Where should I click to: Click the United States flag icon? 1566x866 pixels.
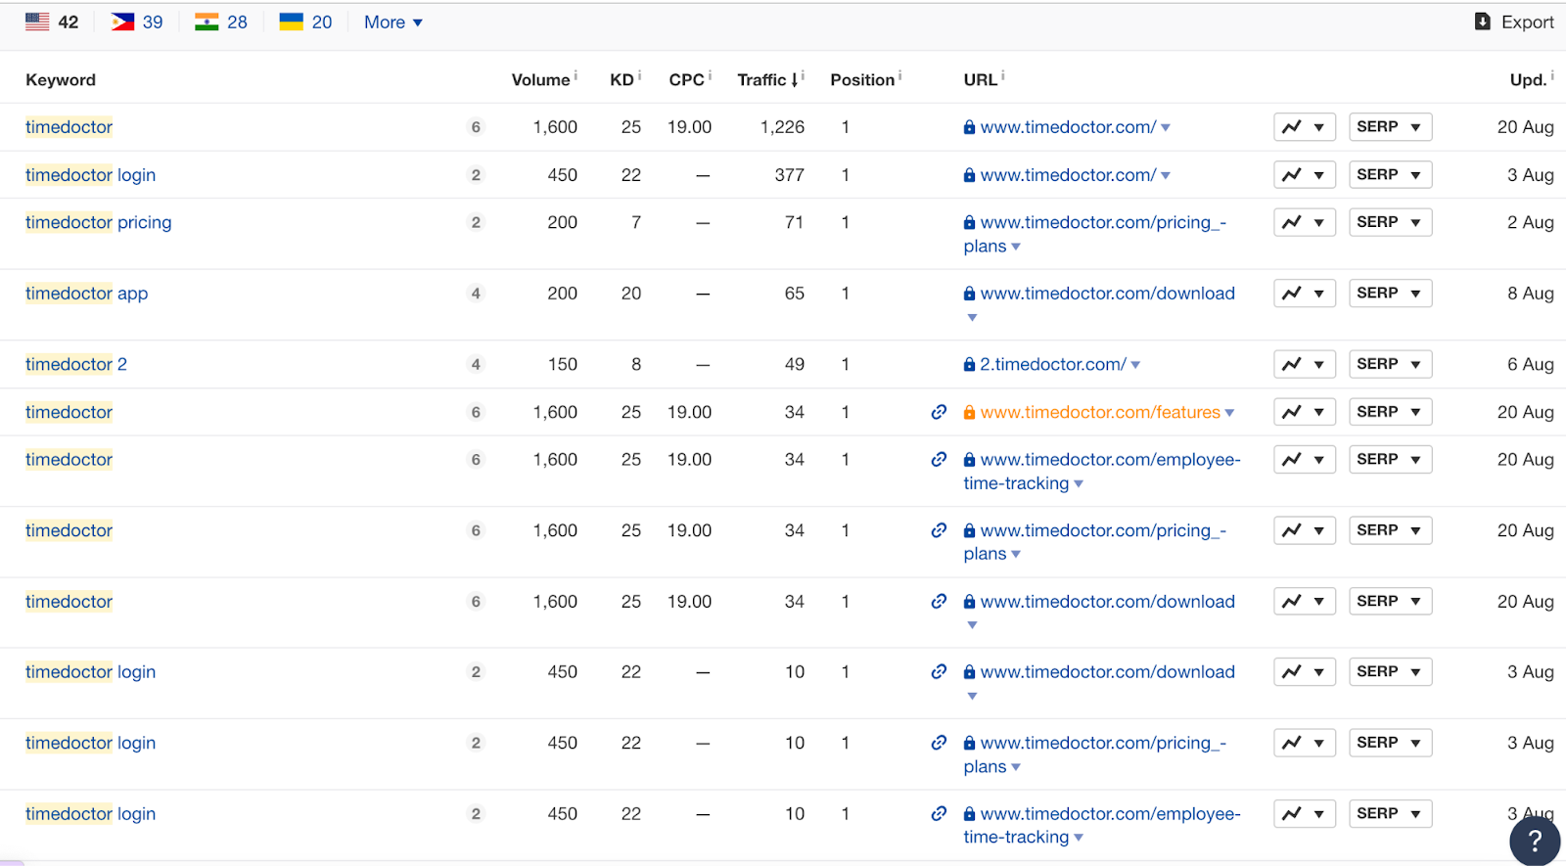(x=37, y=22)
